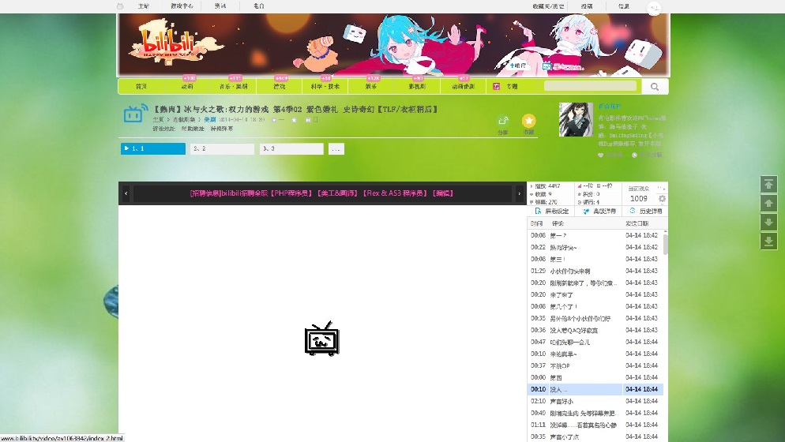Select the danmaku row at time 00:49

click(x=595, y=413)
